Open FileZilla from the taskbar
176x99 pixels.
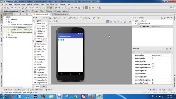click(83, 97)
